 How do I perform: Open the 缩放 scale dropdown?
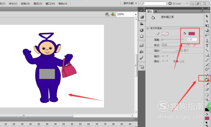(x=170, y=51)
